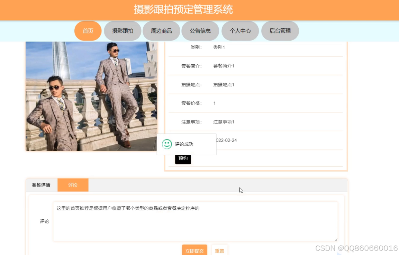Image resolution: width=399 pixels, height=255 pixels.
Task: Open the 个人中心 navigation item
Action: 240,30
